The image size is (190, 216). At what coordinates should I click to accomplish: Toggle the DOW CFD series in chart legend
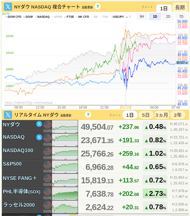[13, 17]
